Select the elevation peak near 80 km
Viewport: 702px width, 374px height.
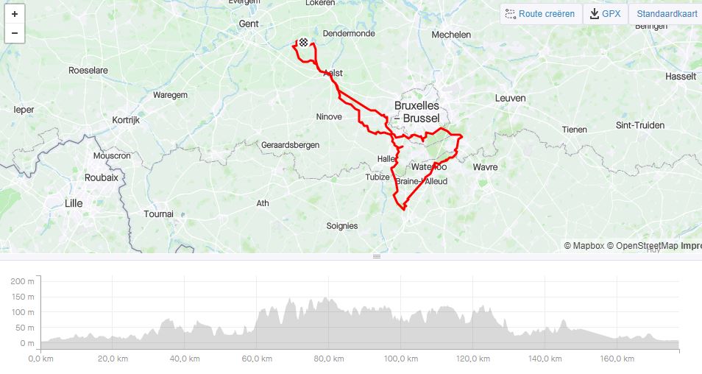tap(325, 299)
